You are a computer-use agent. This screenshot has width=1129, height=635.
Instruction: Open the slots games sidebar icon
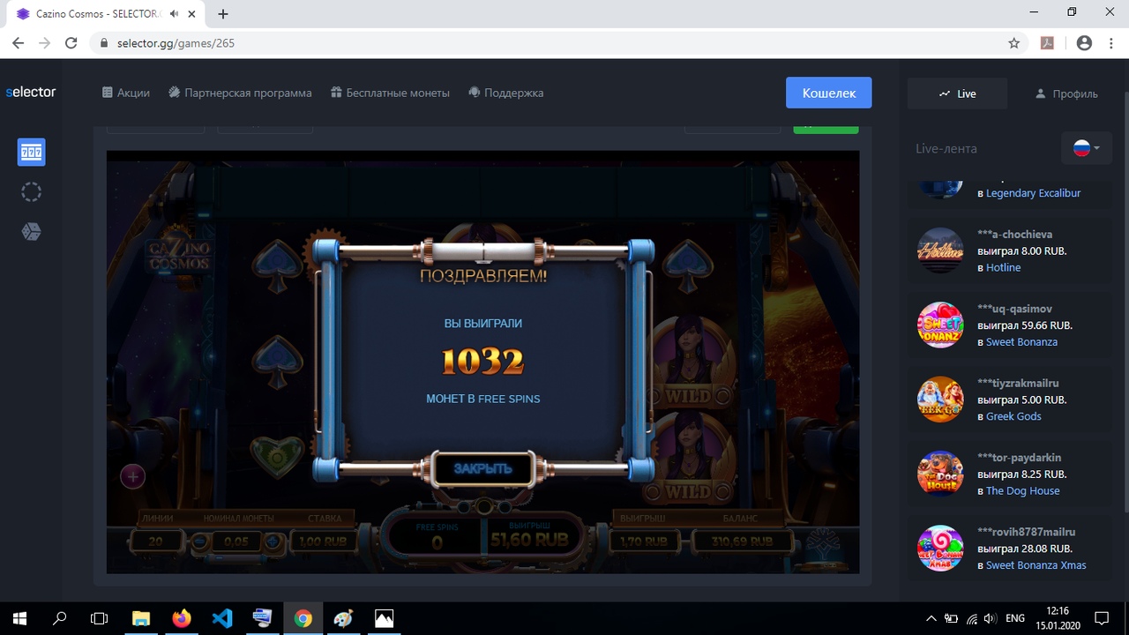coord(31,153)
